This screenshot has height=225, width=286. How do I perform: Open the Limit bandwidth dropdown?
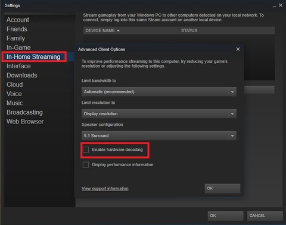(x=159, y=92)
